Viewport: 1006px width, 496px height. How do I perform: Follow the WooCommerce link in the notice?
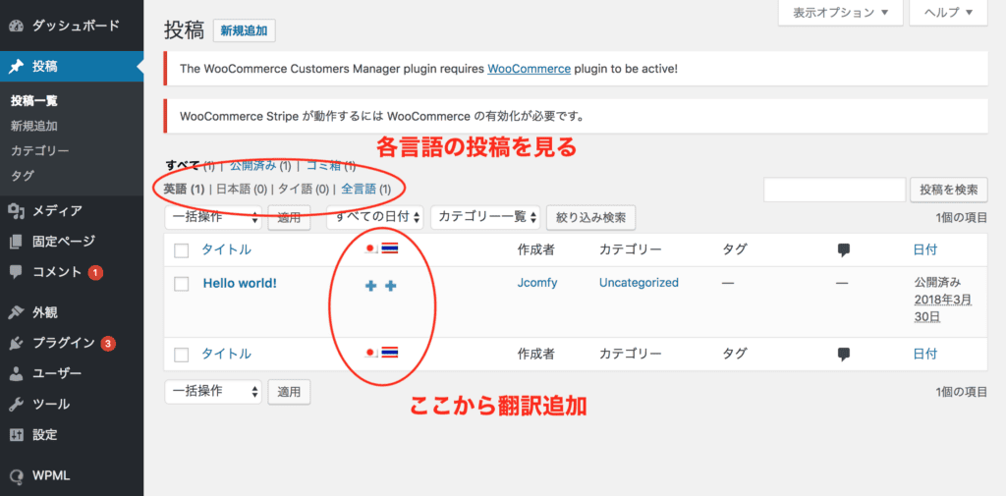530,68
